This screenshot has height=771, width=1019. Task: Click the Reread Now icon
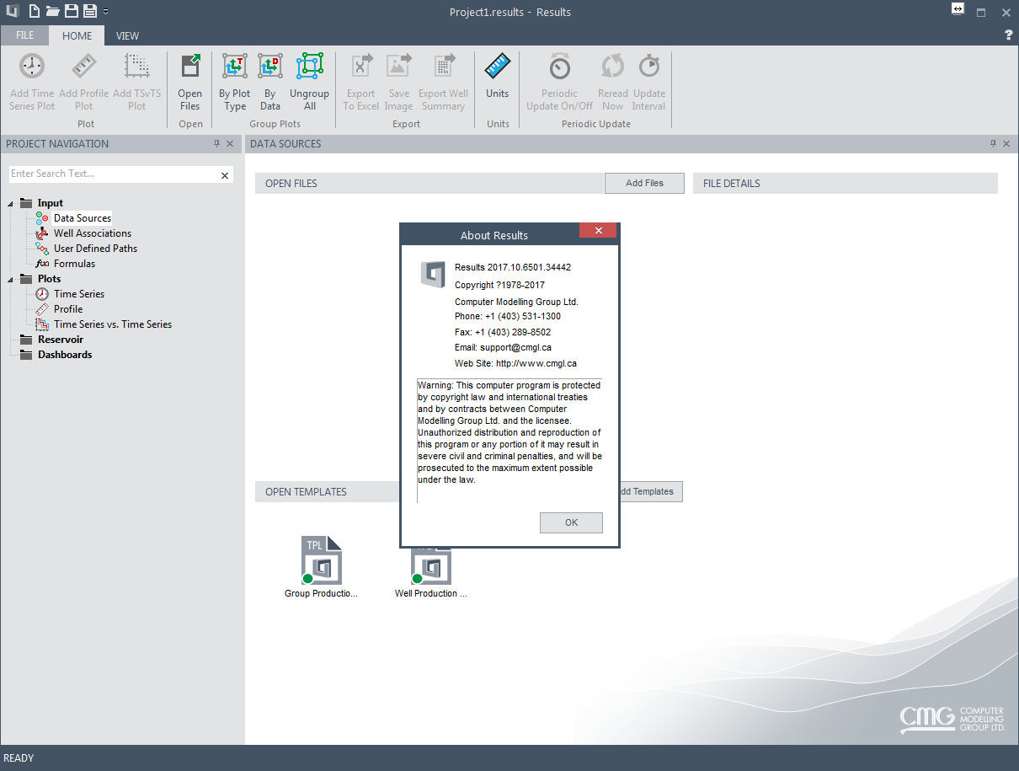pos(612,66)
